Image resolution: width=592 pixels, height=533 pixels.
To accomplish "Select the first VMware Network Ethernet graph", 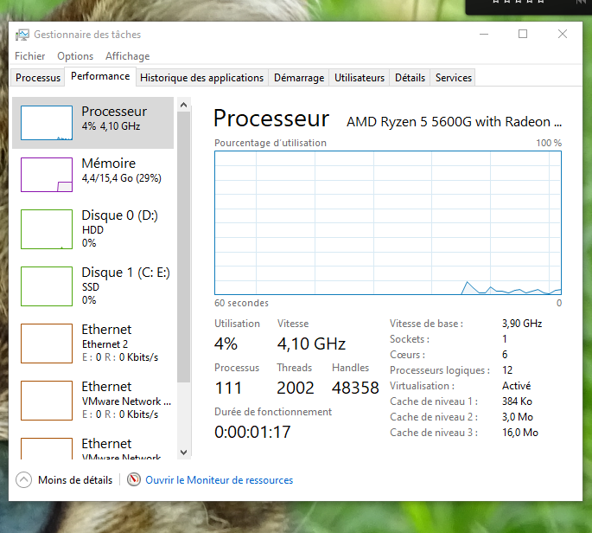I will tap(47, 401).
